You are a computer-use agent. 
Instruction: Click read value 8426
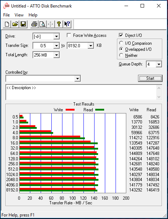[x=155, y=117]
